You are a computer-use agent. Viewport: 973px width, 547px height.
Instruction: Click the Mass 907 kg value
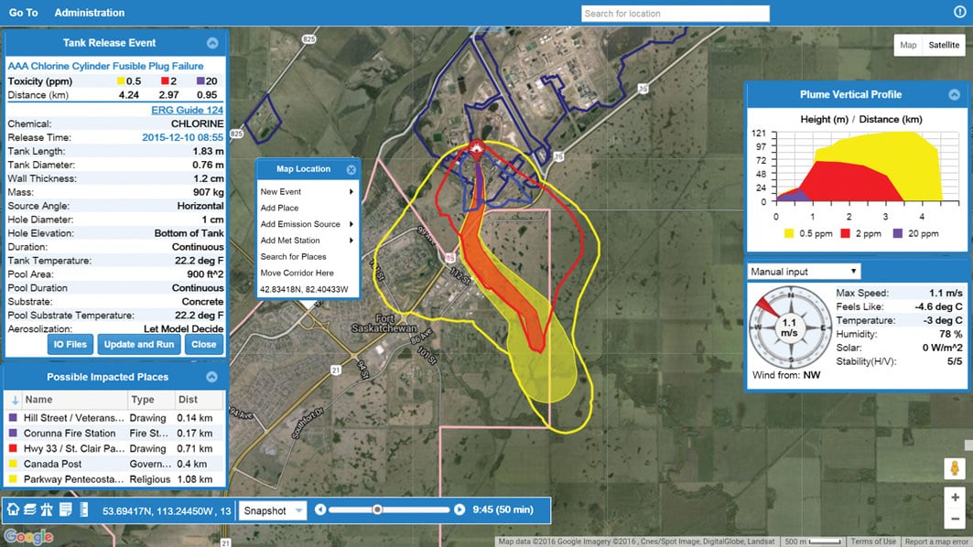[x=209, y=192]
